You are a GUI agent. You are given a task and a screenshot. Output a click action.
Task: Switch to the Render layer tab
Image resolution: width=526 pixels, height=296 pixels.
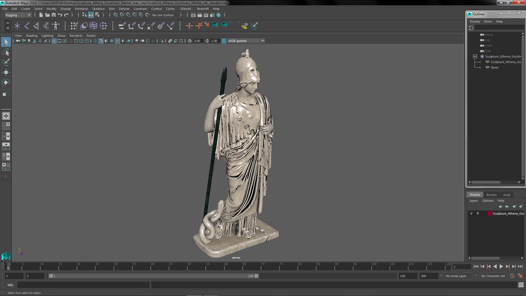pos(491,195)
